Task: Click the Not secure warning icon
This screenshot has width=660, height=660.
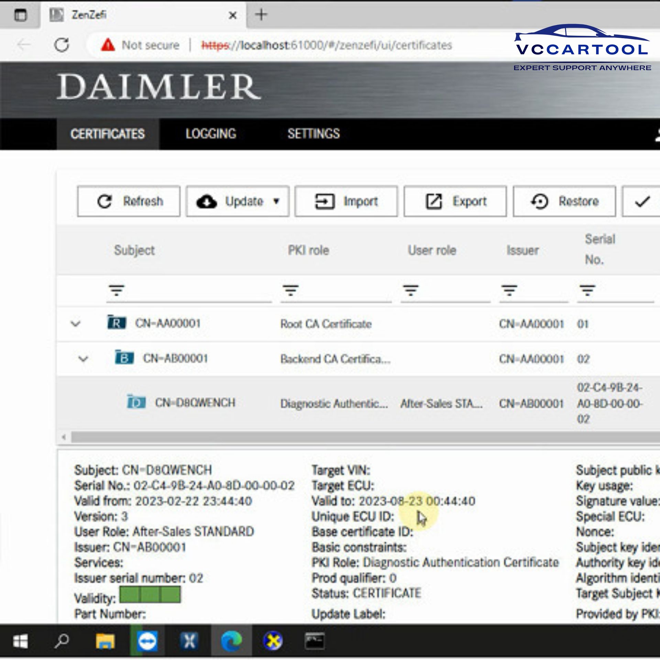Action: click(108, 45)
